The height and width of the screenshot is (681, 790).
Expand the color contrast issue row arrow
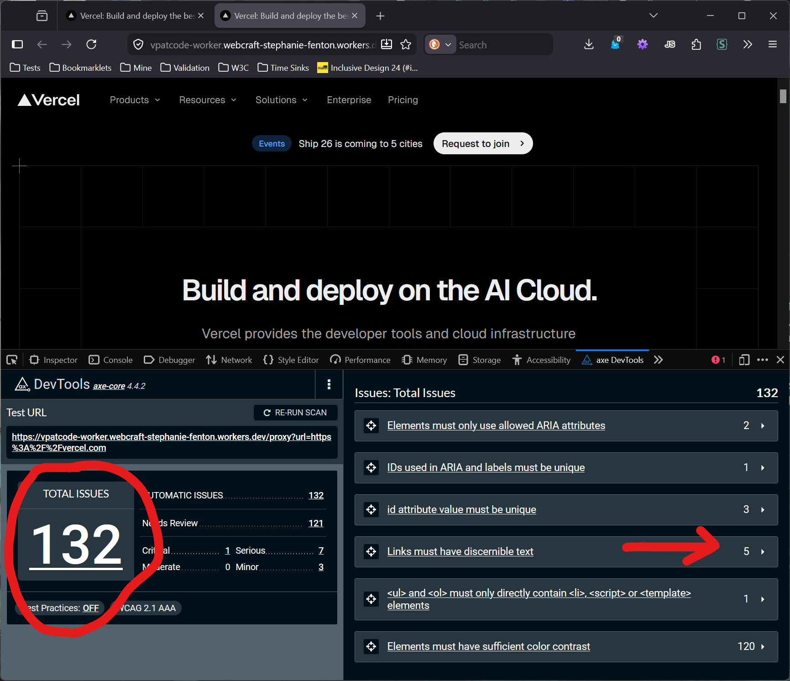click(763, 647)
